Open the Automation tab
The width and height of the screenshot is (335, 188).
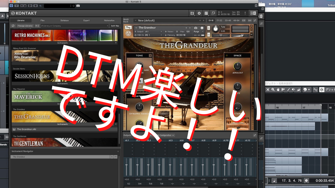109,20
